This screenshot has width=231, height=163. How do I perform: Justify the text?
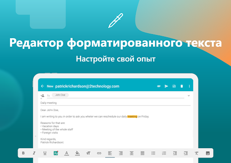(x=143, y=153)
